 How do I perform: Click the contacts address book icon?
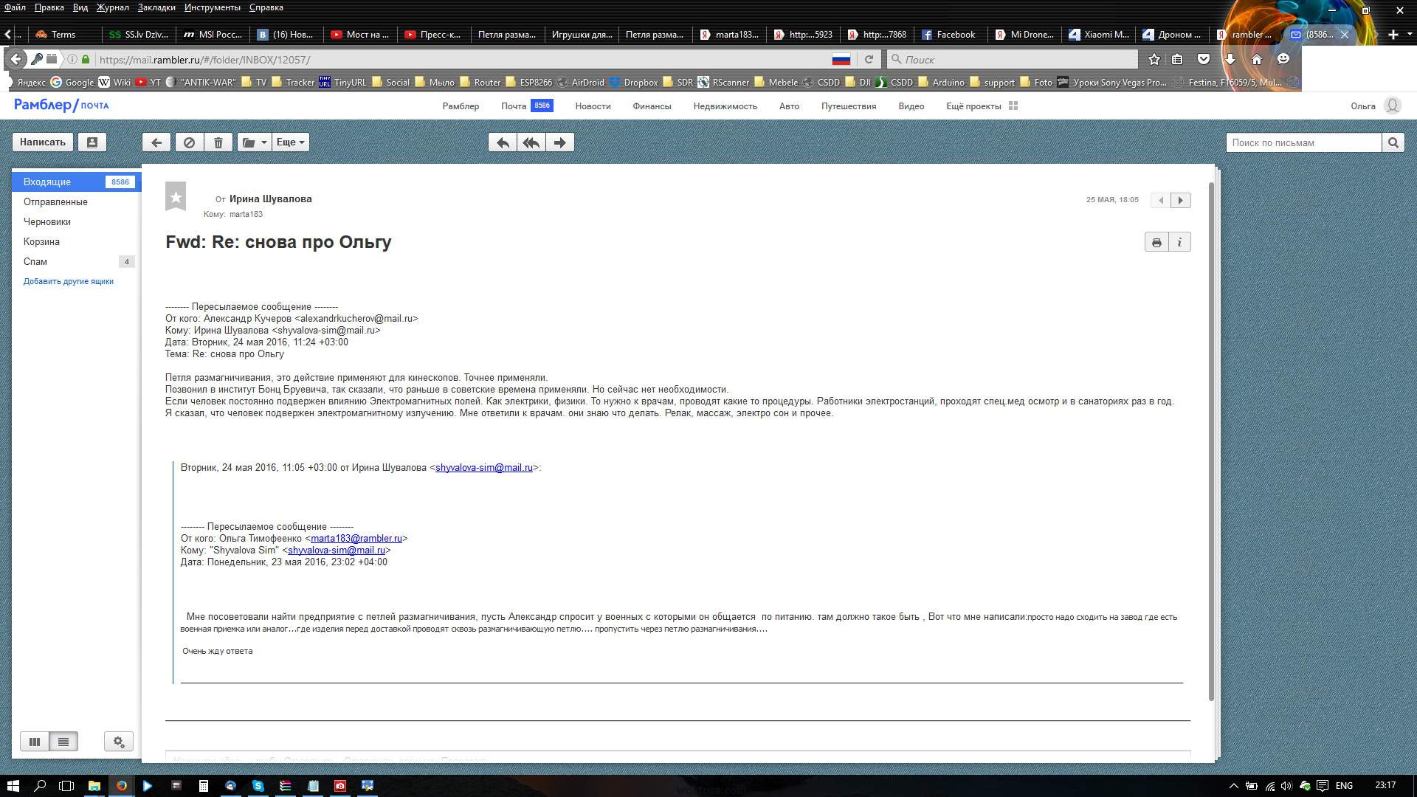click(x=92, y=142)
